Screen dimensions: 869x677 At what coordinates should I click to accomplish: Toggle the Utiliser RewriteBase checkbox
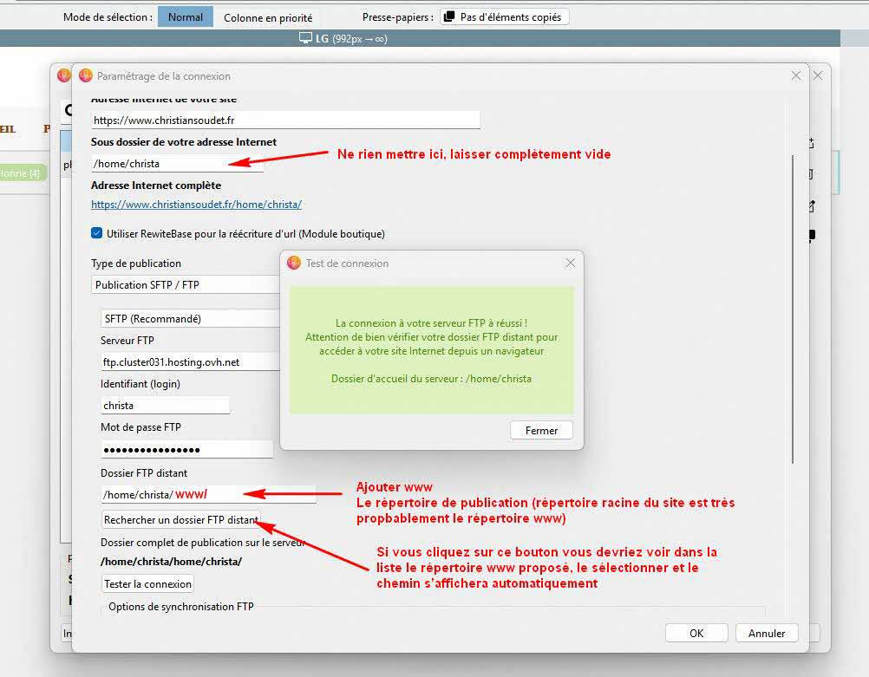[97, 233]
